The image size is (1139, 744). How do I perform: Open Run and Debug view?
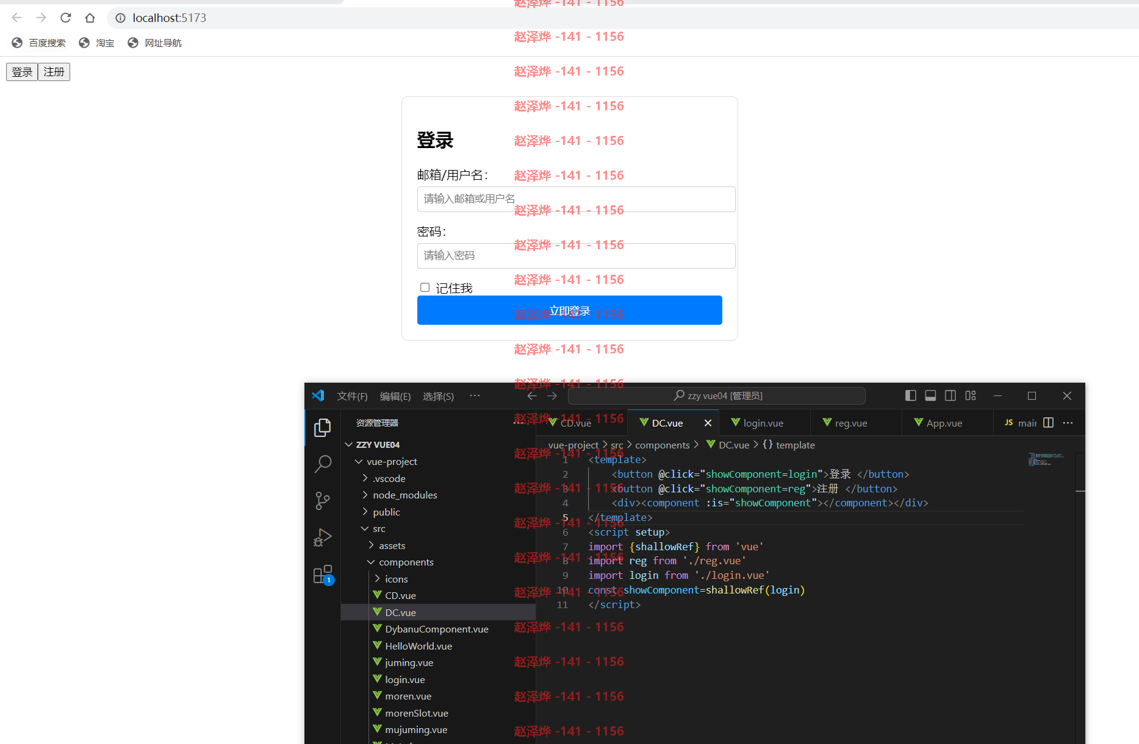323,537
